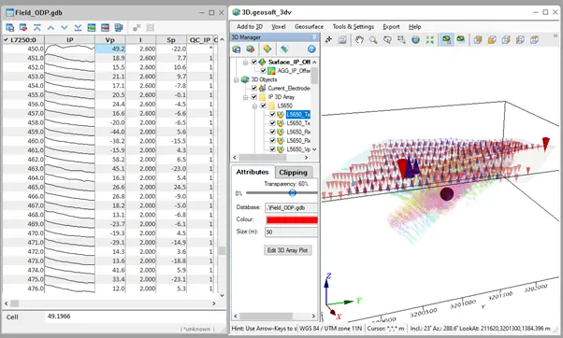Click the green profile display icon
This screenshot has height=338, width=563.
[x=92, y=28]
